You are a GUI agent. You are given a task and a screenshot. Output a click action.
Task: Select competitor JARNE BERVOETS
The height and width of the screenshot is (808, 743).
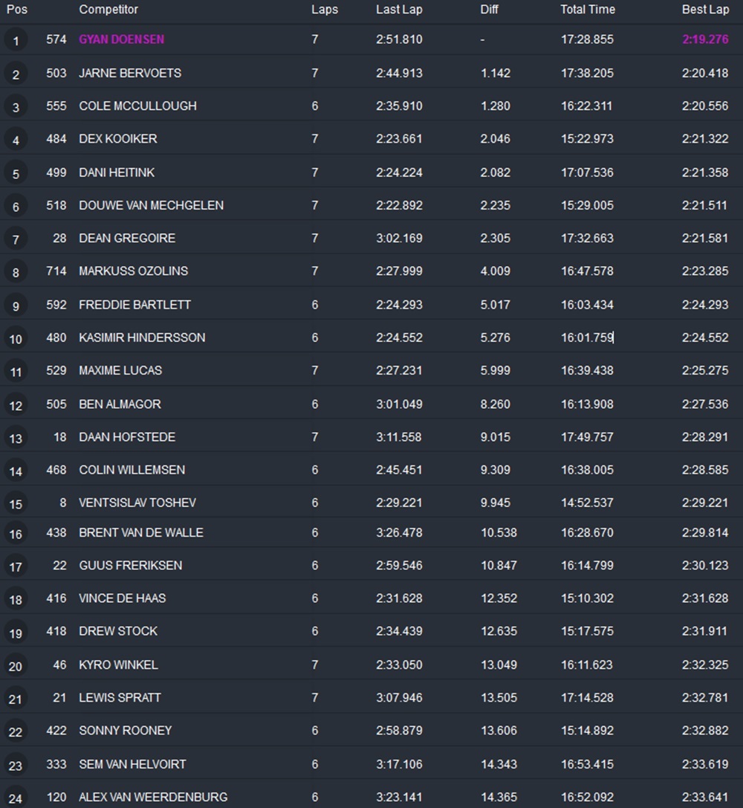pos(130,73)
